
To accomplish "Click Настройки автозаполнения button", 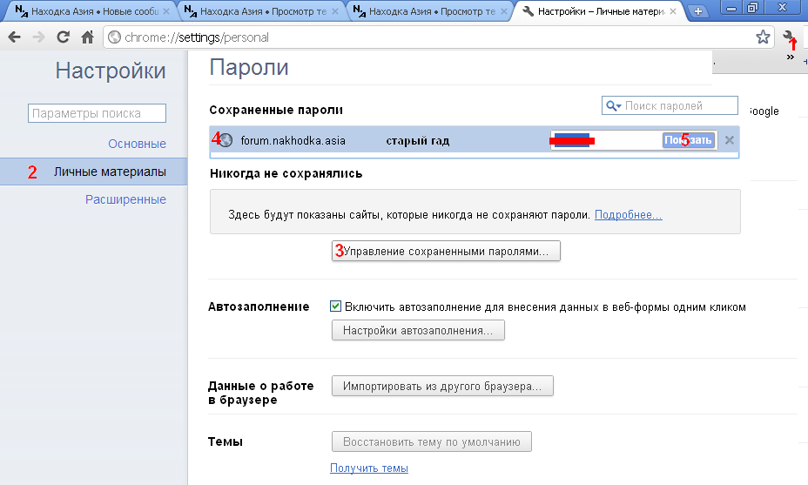I will pyautogui.click(x=418, y=331).
